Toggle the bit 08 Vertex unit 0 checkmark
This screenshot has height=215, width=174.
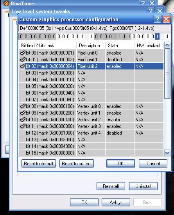(23, 106)
